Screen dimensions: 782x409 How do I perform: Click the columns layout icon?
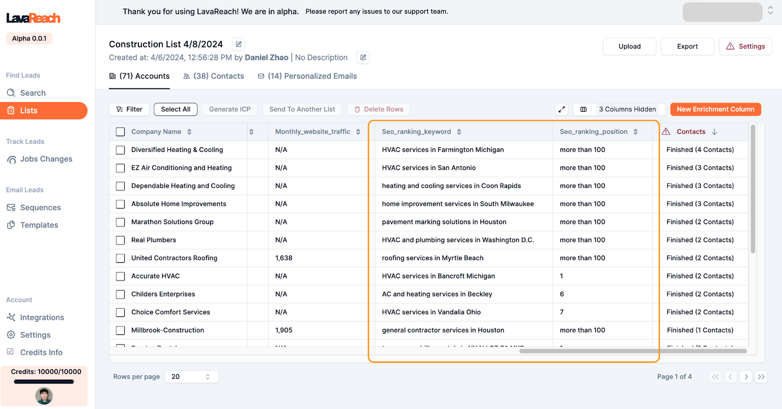(583, 109)
